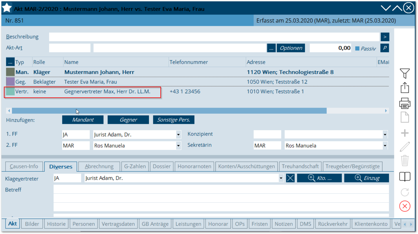The width and height of the screenshot is (418, 234).
Task: Open the filter funnel icon
Action: coord(405,73)
